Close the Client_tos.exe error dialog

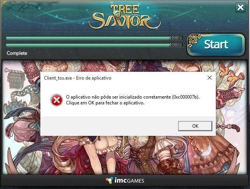coord(210,78)
